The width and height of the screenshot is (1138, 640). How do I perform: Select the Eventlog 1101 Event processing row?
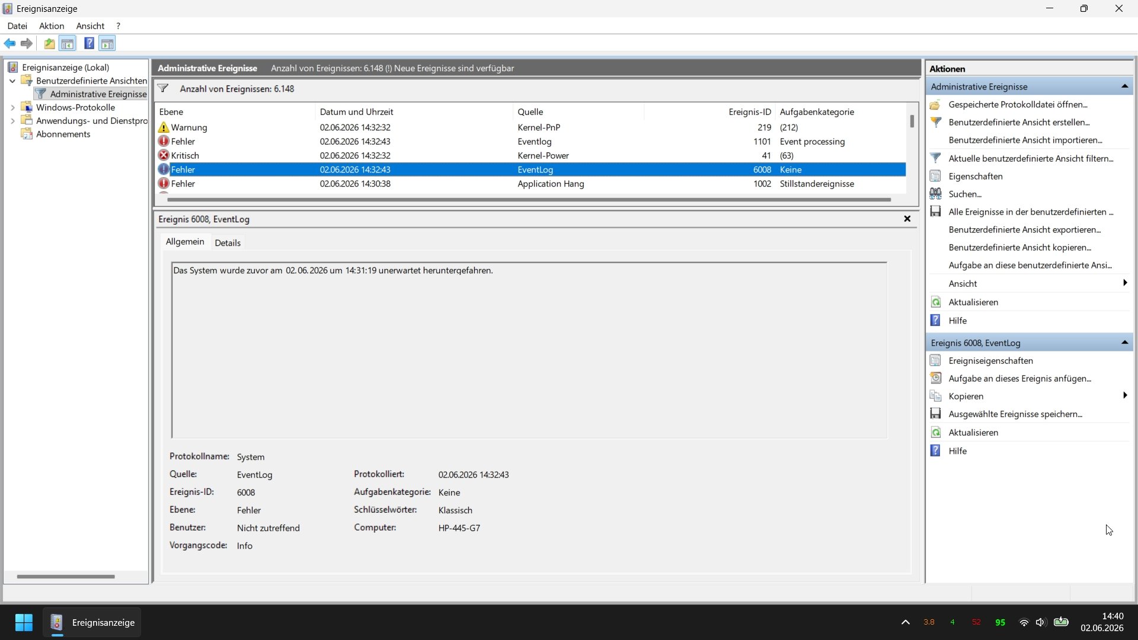tap(530, 142)
